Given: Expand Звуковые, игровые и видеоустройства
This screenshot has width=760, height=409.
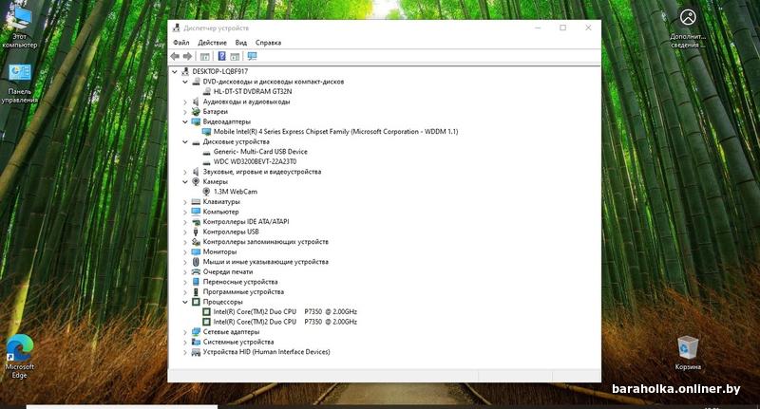Looking at the screenshot, I should tap(185, 172).
